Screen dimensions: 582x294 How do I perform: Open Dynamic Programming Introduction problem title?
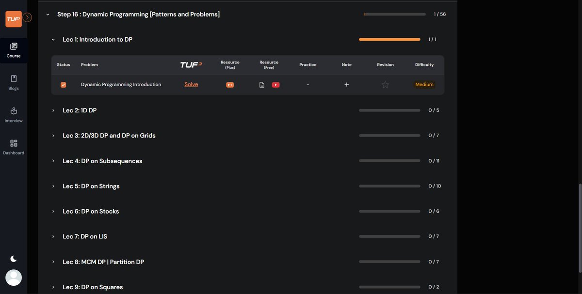[121, 84]
